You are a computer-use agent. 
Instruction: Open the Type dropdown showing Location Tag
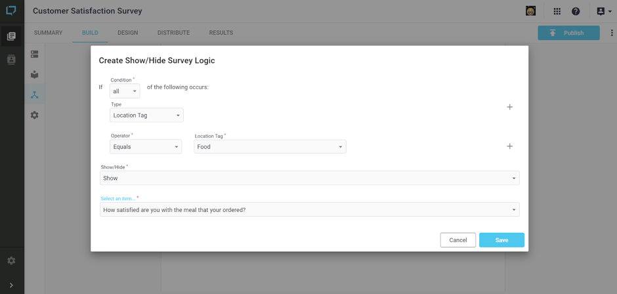pos(146,115)
